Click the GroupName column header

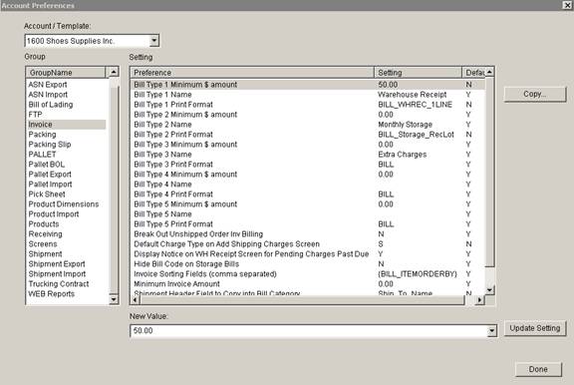click(66, 73)
